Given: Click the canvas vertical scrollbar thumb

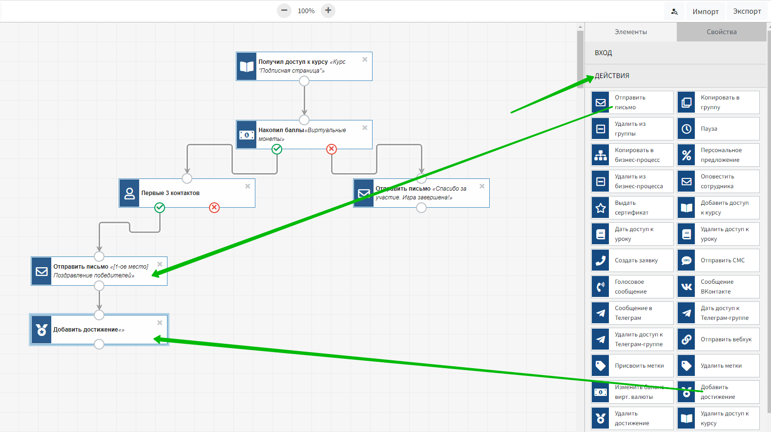Looking at the screenshot, I should 580,59.
